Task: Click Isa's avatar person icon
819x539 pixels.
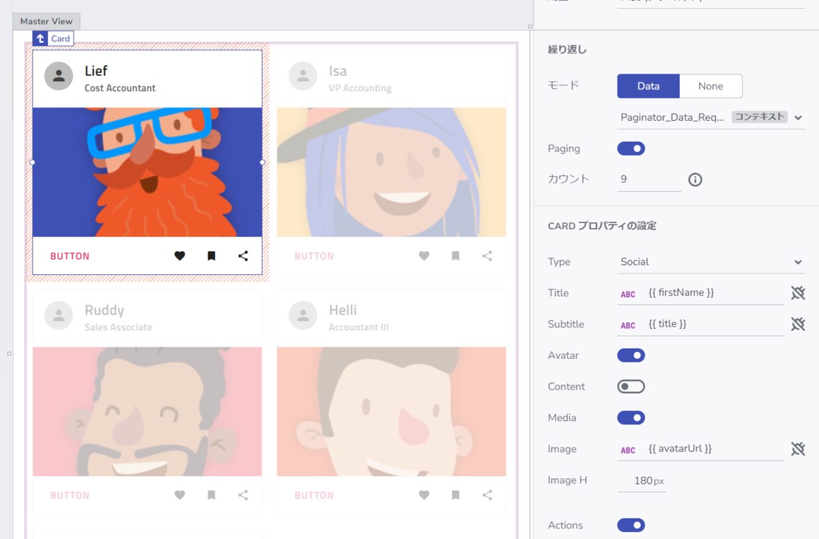Action: coord(303,76)
